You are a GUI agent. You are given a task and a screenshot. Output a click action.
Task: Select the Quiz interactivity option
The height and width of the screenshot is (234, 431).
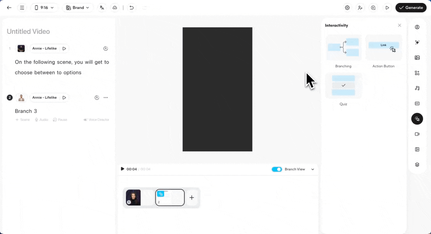tap(343, 86)
